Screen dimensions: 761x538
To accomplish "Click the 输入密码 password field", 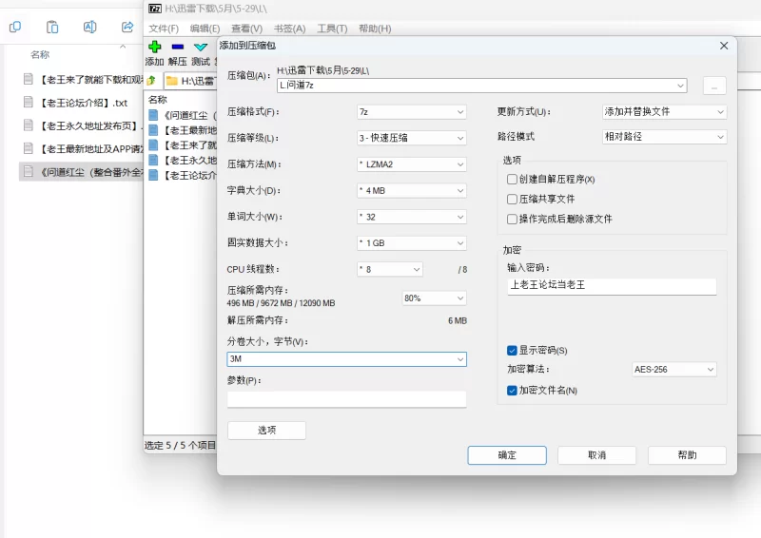I will coord(612,286).
